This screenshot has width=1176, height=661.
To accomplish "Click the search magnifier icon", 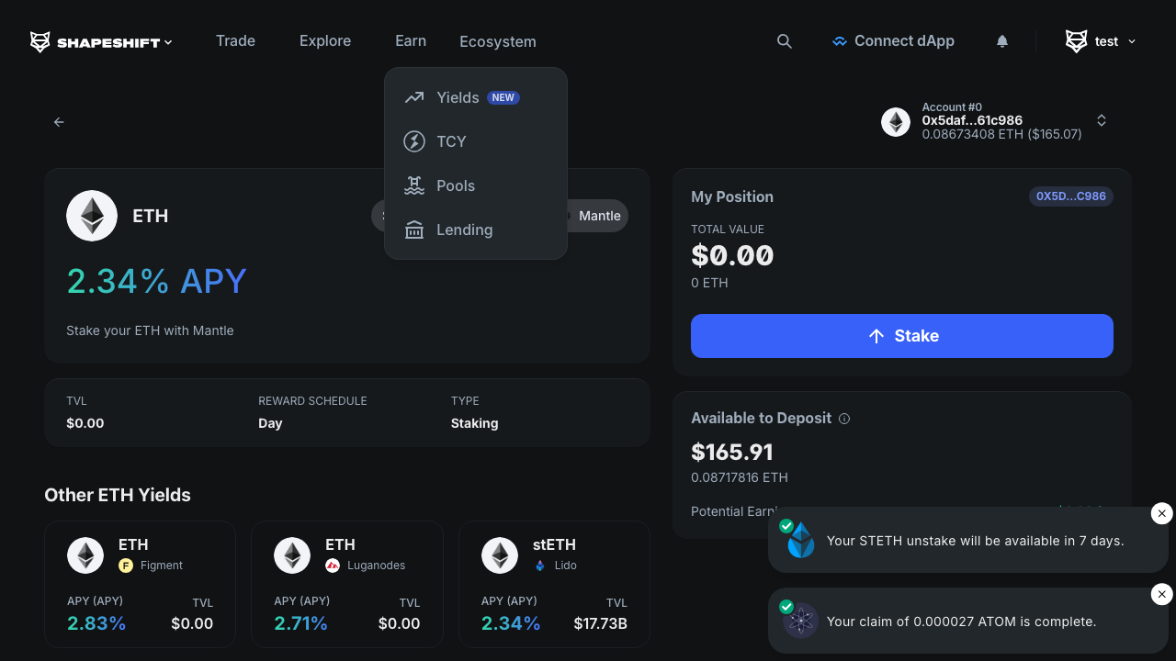I will click(784, 41).
